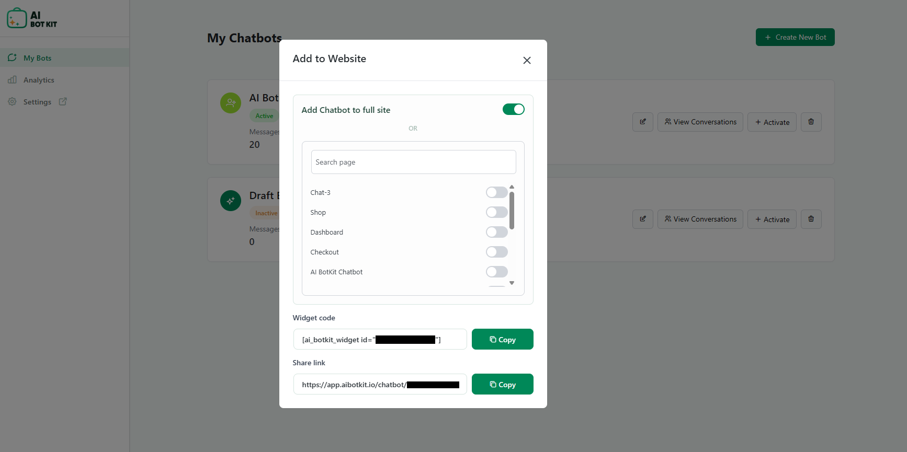Click the edit pencil icon on Draft Bot card
This screenshot has height=452, width=907.
pos(642,219)
